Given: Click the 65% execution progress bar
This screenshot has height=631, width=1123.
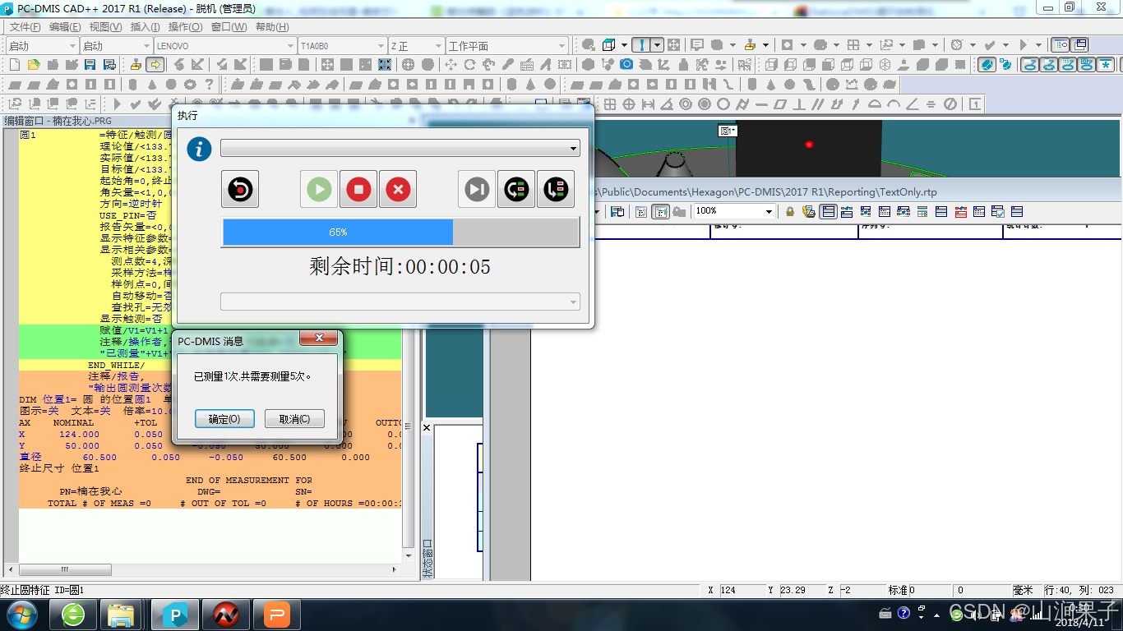Looking at the screenshot, I should pos(400,232).
